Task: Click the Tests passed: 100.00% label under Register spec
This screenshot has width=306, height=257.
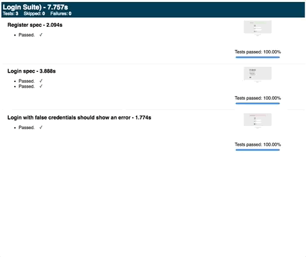Action: coord(258,52)
